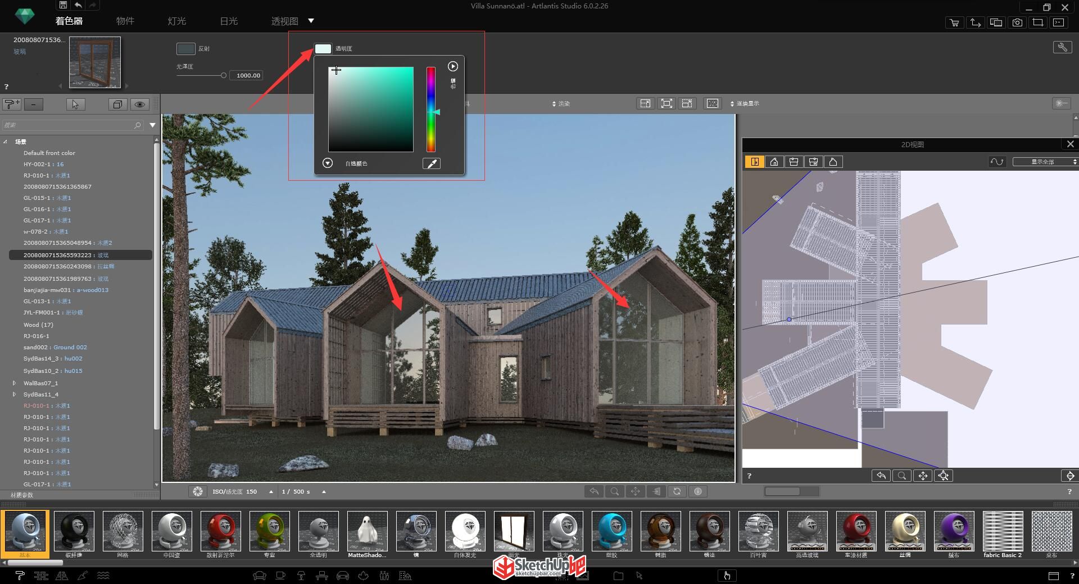The image size is (1079, 584).
Task: Click the save icon in title bar
Action: point(63,5)
